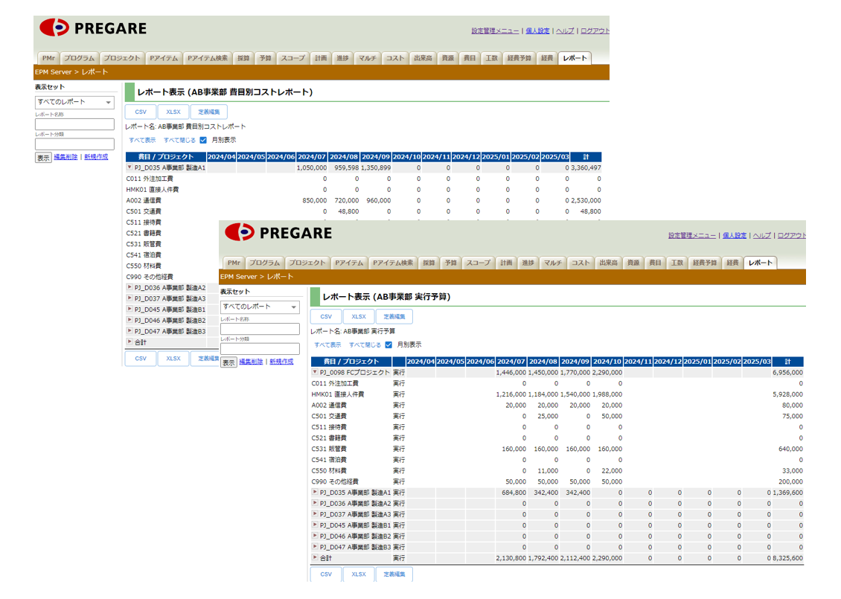
Task: Expand the 合計 row in 実行予算 table
Action: [315, 558]
